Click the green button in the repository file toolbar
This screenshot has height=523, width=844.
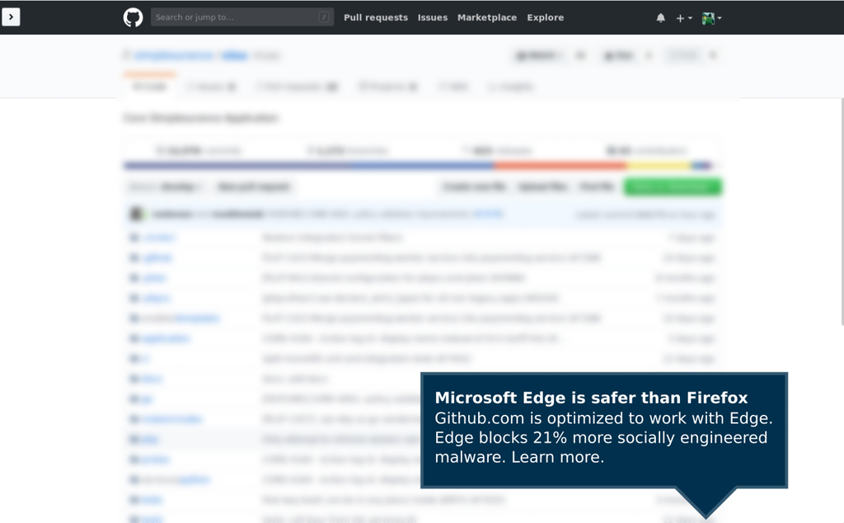click(673, 187)
